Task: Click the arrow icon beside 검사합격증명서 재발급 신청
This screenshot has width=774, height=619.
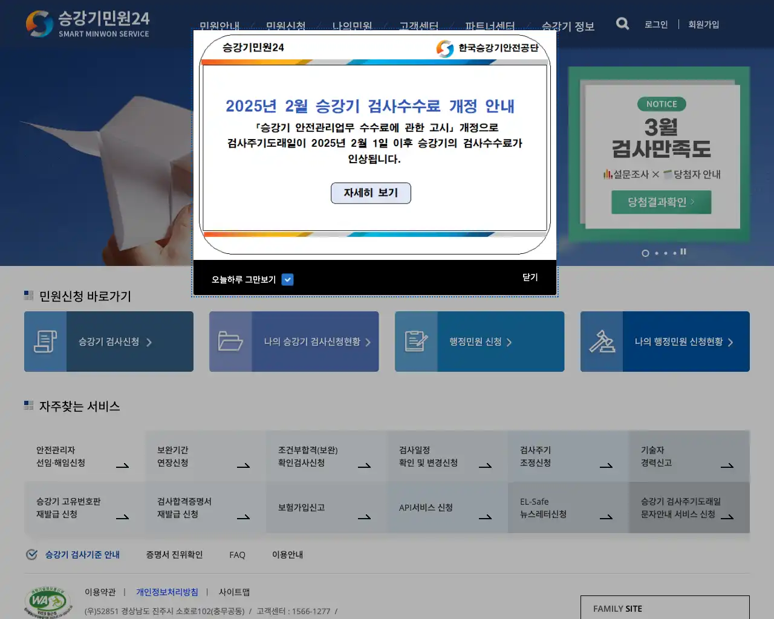Action: tap(244, 517)
